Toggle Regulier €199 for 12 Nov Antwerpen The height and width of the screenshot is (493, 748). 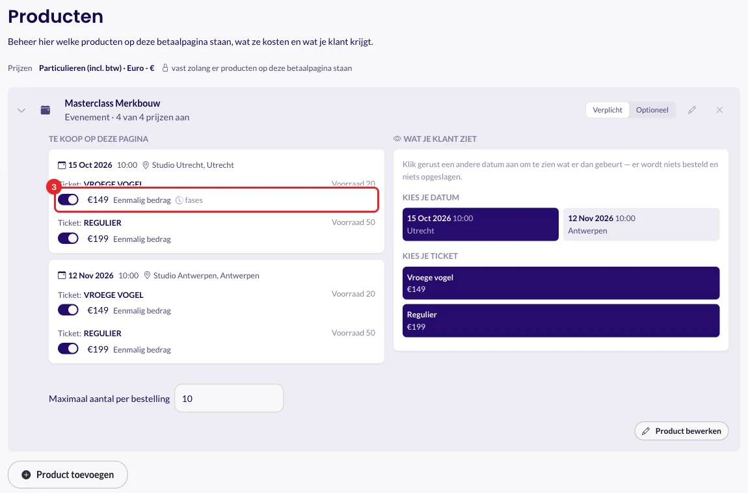(68, 349)
